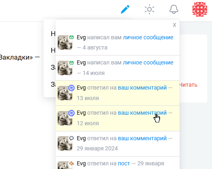Click Evg's avatar in the 13 июля notification
This screenshot has width=212, height=169.
(65, 93)
